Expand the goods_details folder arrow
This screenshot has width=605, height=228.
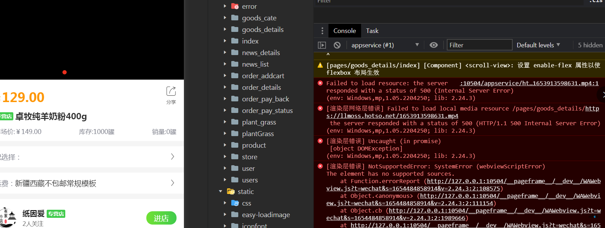pos(225,29)
